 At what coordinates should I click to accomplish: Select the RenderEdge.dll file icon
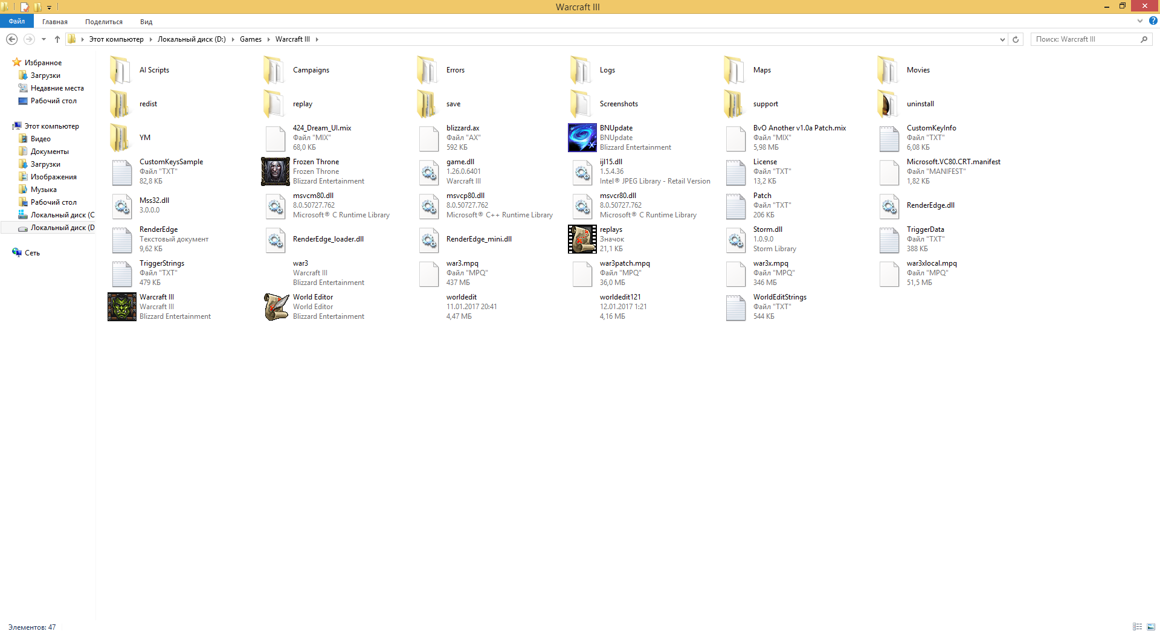click(889, 205)
